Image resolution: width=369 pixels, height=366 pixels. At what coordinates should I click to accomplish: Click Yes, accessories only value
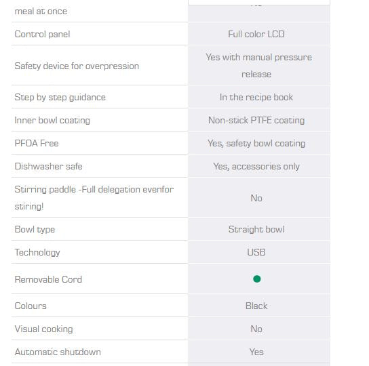pos(256,167)
